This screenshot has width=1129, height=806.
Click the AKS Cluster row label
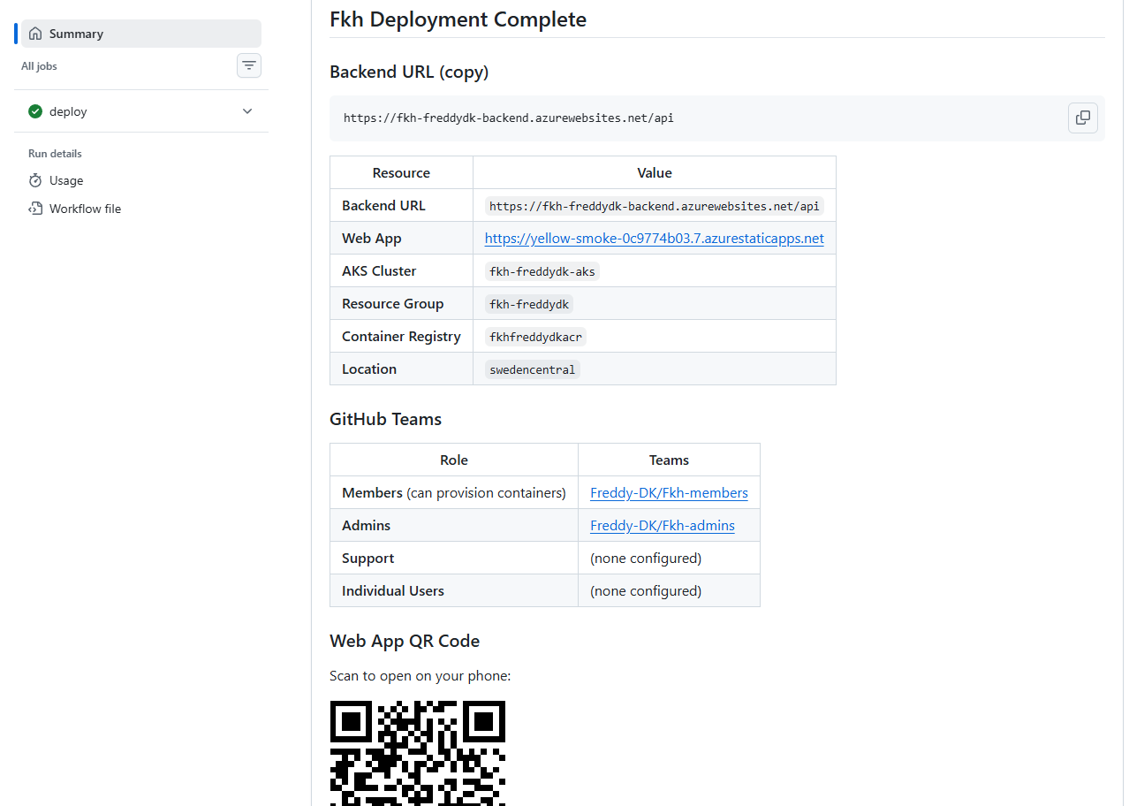[379, 271]
